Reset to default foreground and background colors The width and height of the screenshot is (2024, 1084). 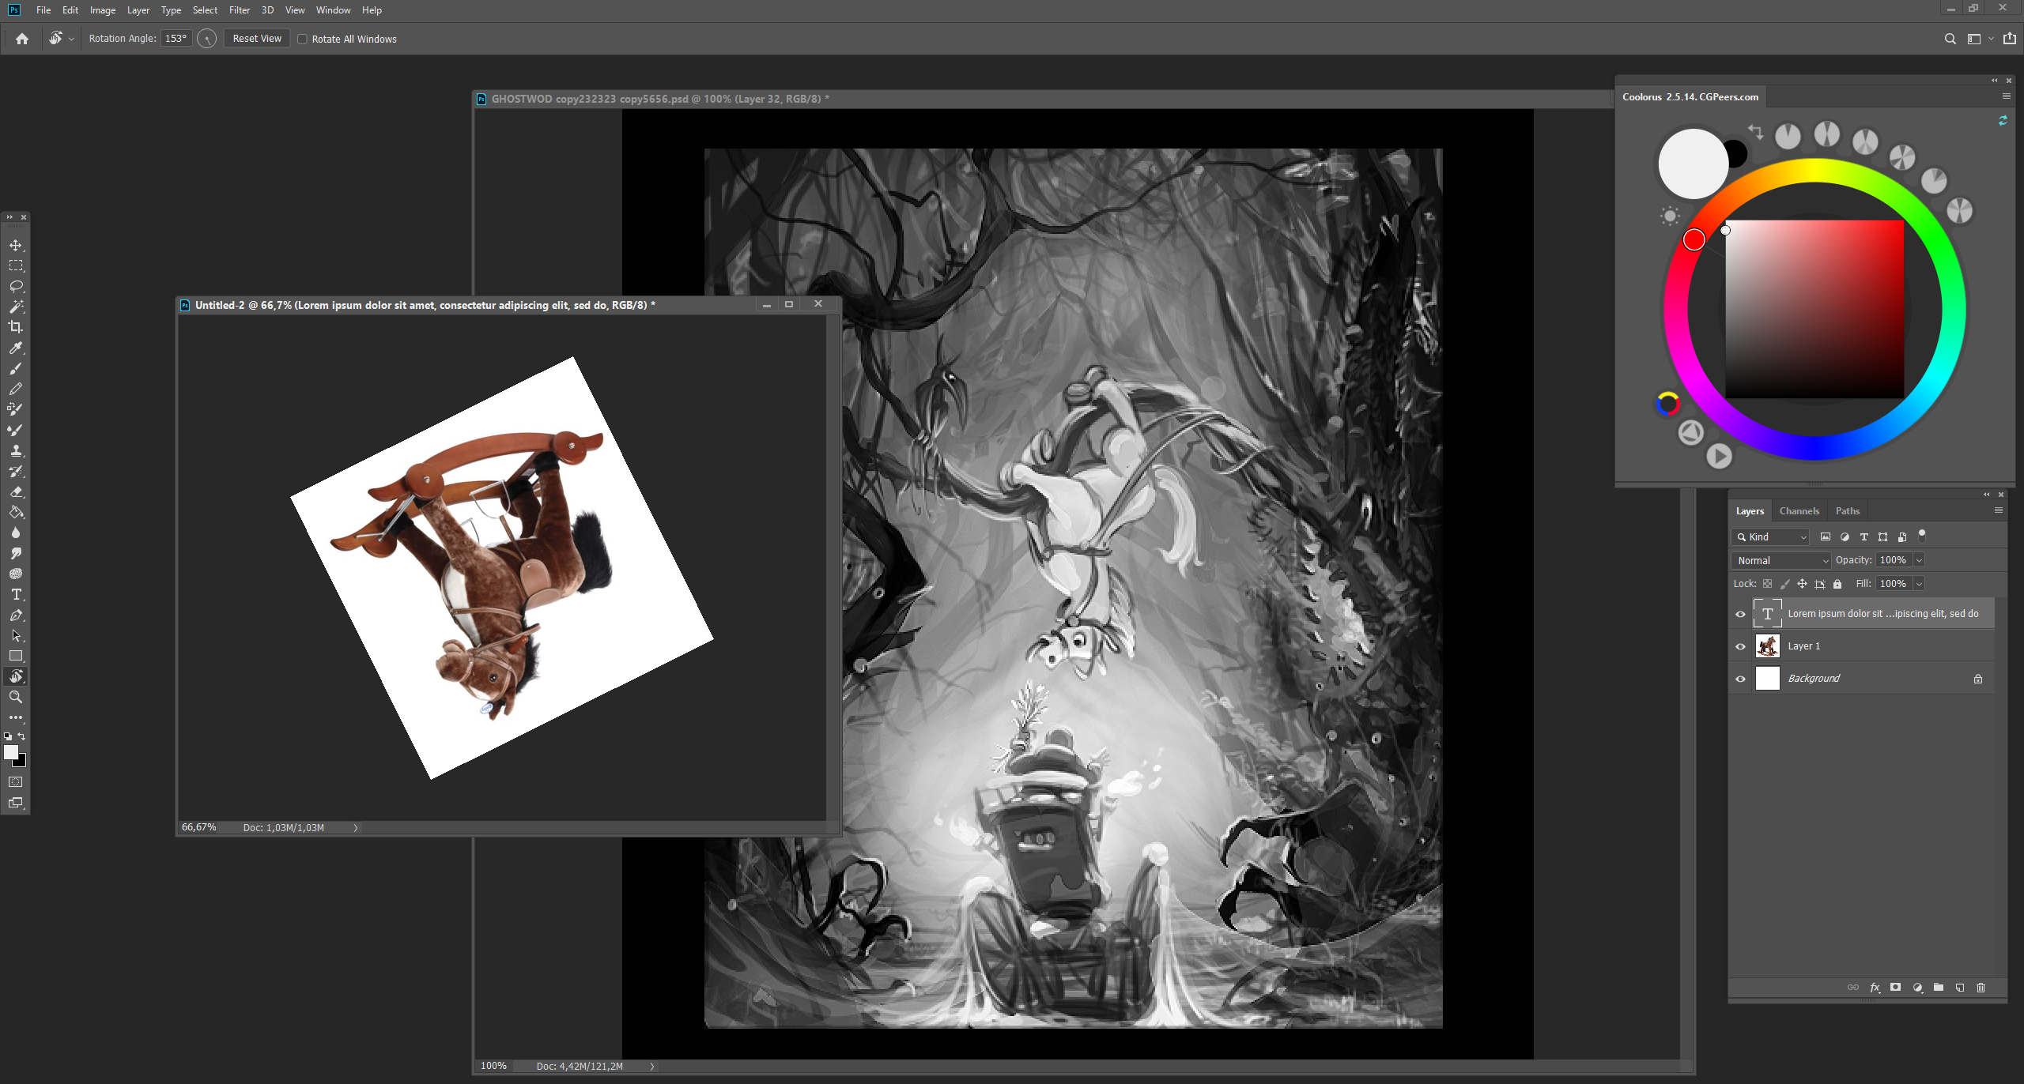(x=8, y=736)
